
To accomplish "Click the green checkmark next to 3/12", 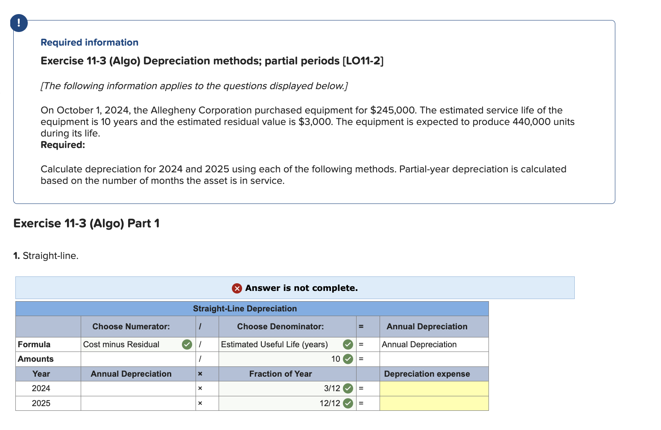I will 348,389.
